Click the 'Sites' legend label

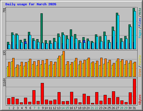pos(140,73)
